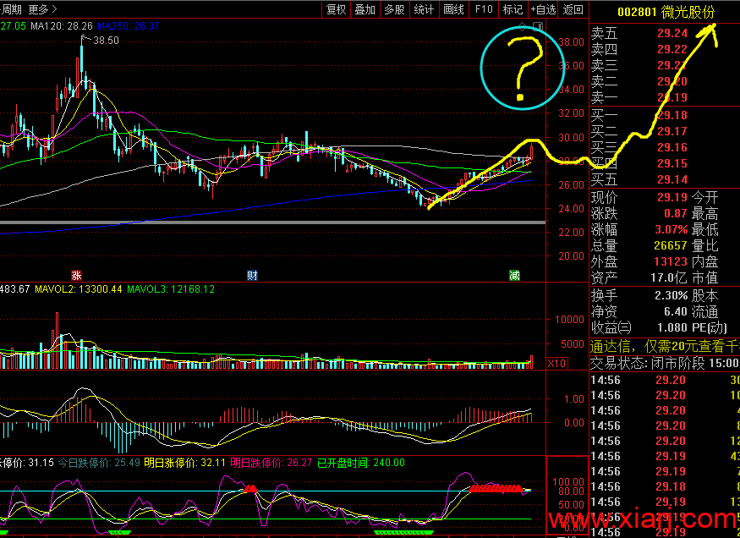
Task: Click the diamond marker icon above the chart
Action: [x=522, y=26]
